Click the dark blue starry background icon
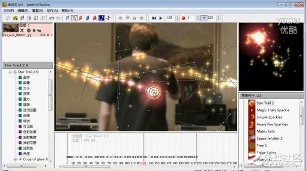This screenshot has width=306, height=171. (101, 18)
